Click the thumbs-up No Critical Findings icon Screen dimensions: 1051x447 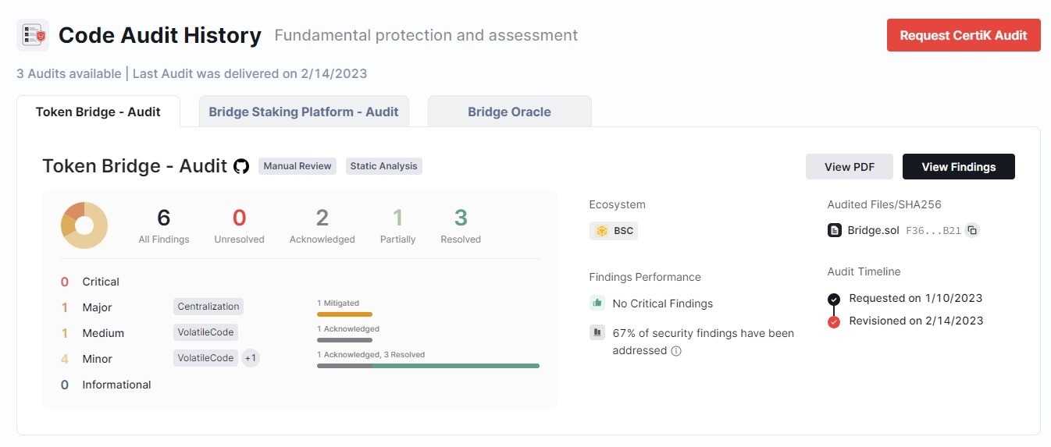pos(597,303)
